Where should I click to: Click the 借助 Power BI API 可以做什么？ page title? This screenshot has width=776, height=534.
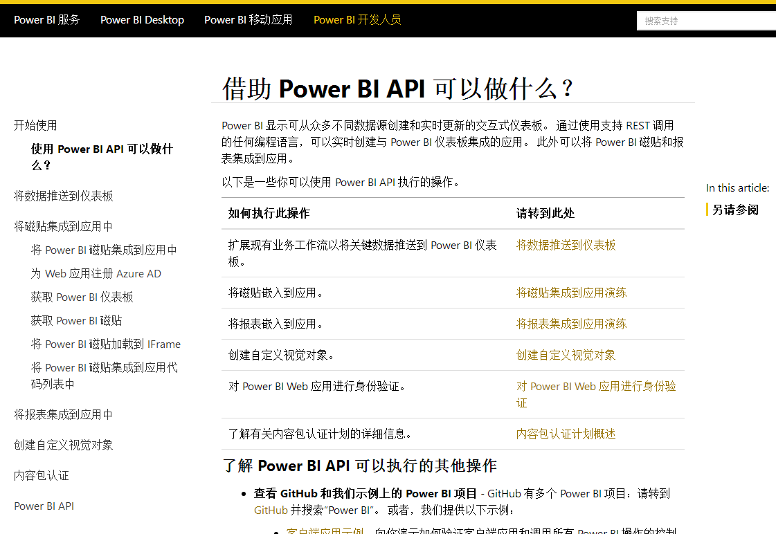pos(397,89)
